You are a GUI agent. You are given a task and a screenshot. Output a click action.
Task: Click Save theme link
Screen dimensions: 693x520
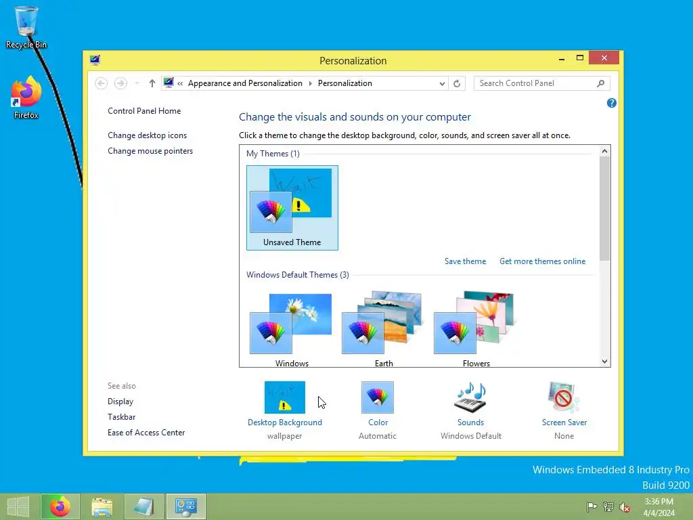tap(465, 261)
